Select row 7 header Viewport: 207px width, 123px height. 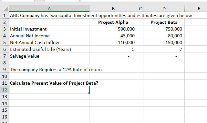[5, 56]
